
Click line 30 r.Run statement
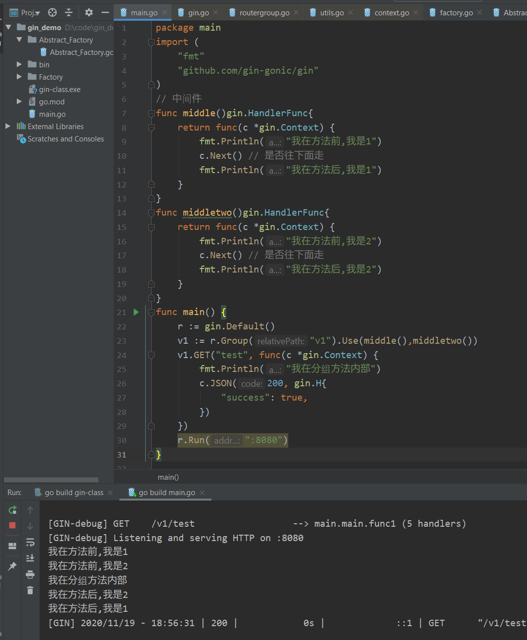point(232,440)
